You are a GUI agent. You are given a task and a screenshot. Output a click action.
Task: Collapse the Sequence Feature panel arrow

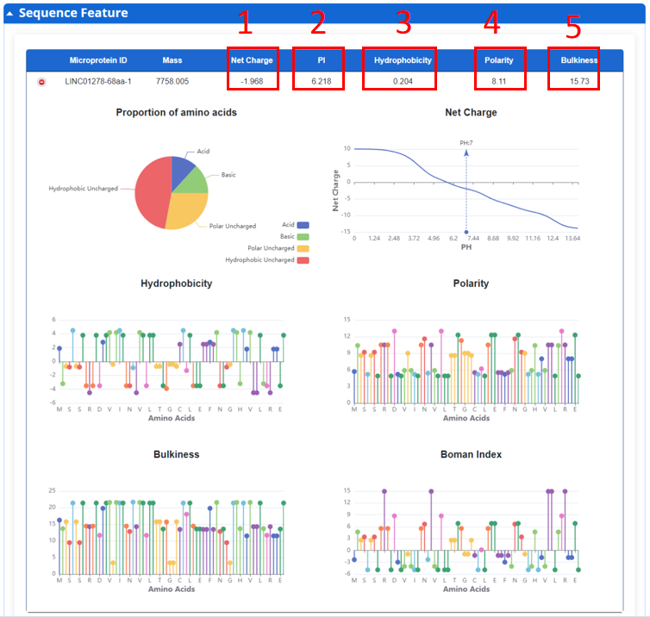10,14
